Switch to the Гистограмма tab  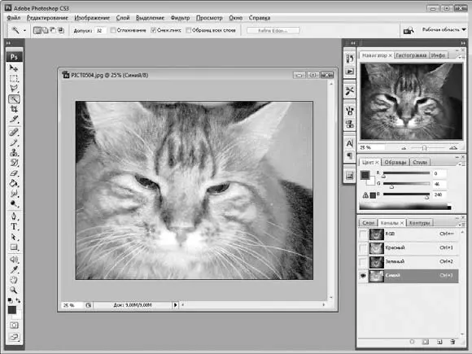coord(411,55)
